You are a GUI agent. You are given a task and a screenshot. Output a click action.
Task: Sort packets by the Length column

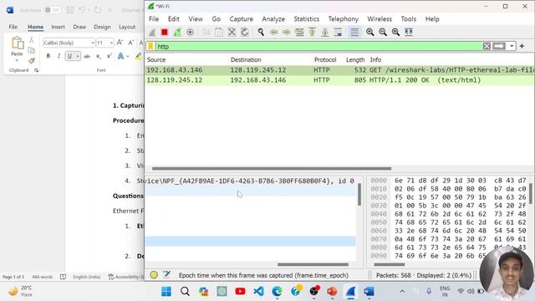click(x=355, y=59)
